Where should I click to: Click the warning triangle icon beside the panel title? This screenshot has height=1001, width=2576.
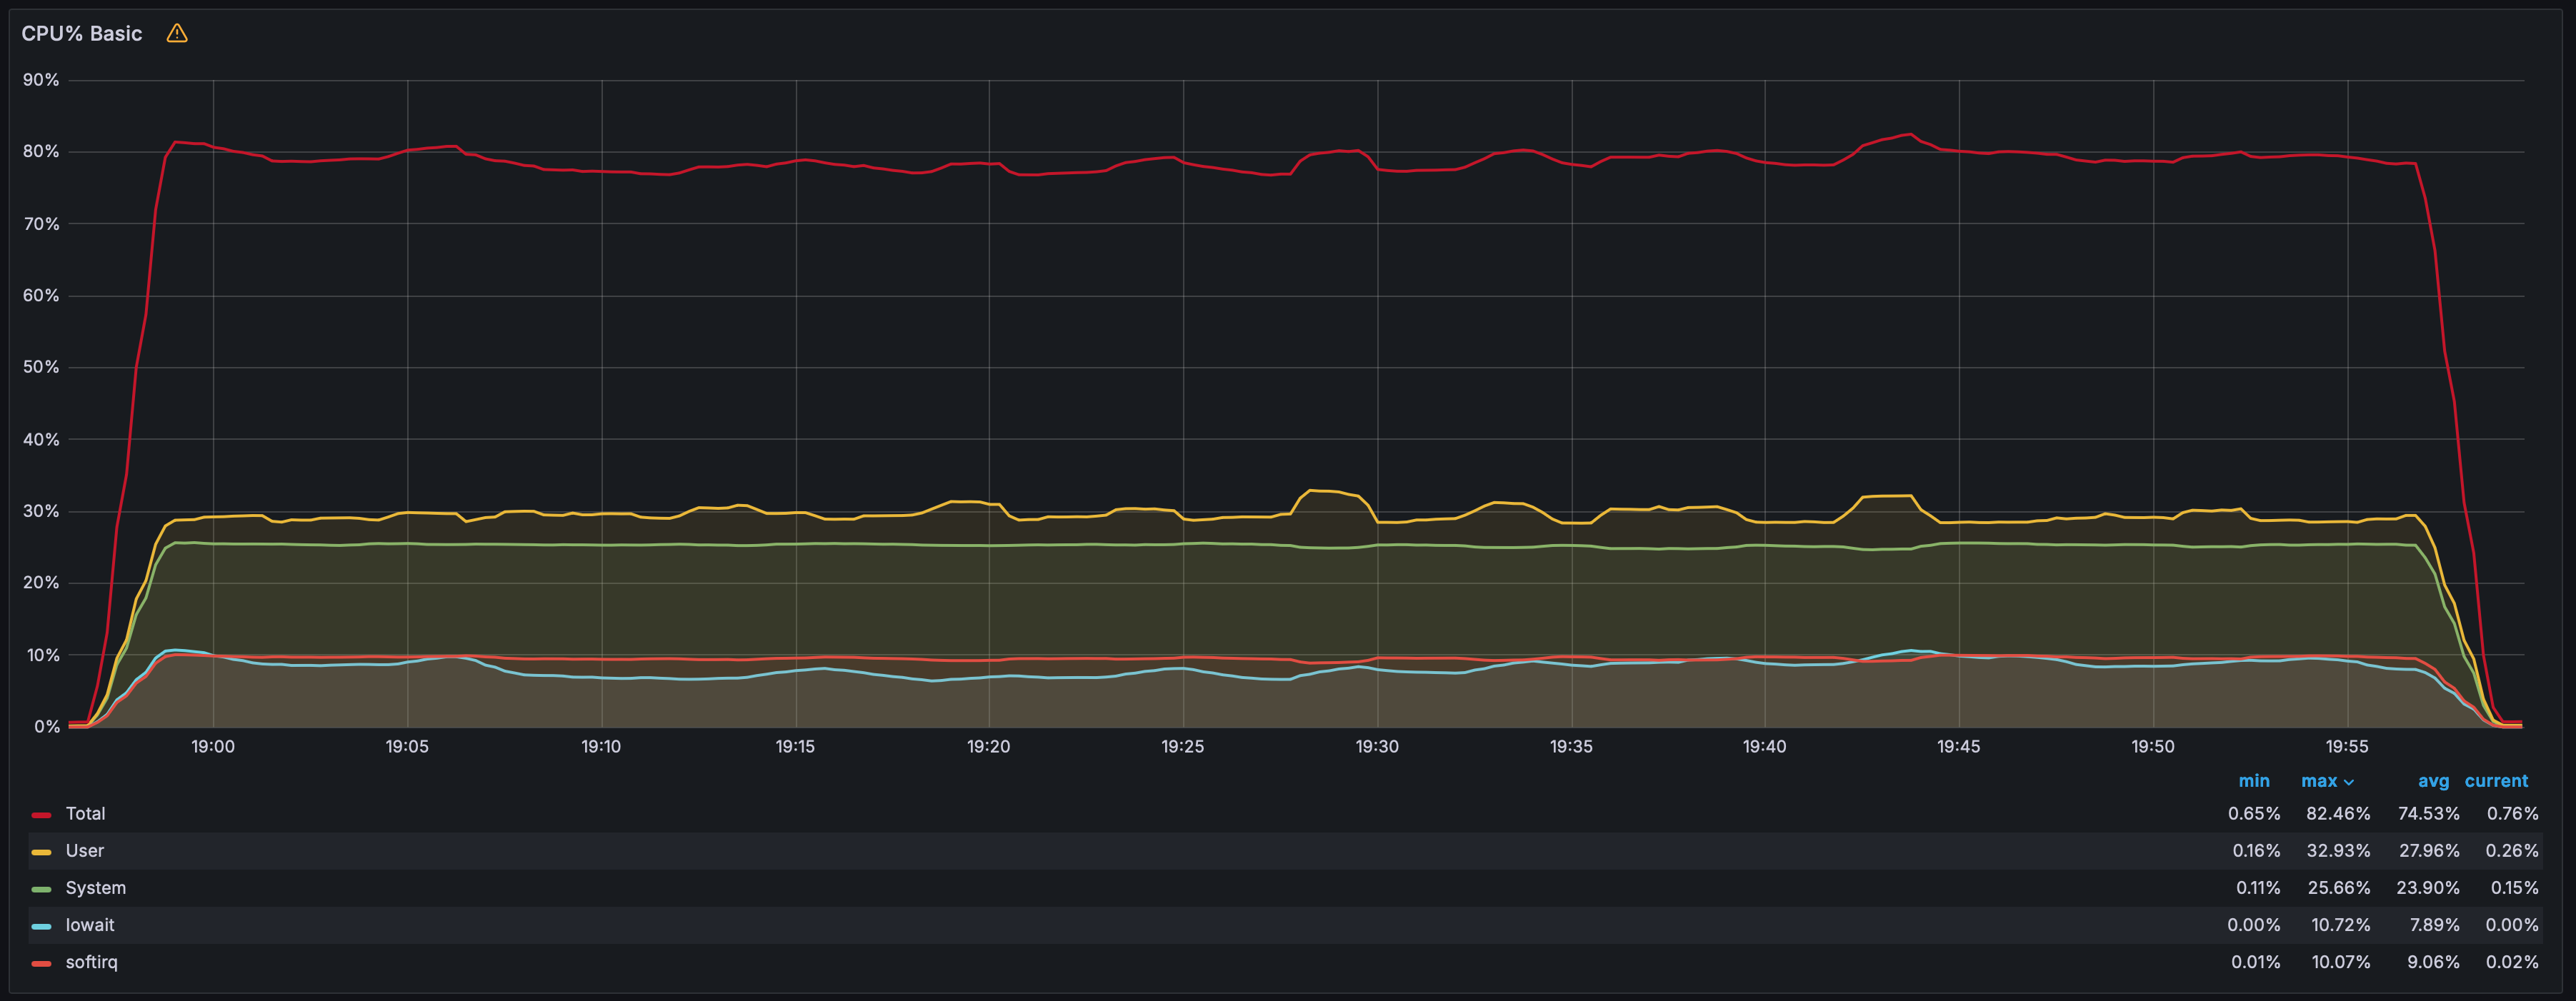pyautogui.click(x=177, y=33)
